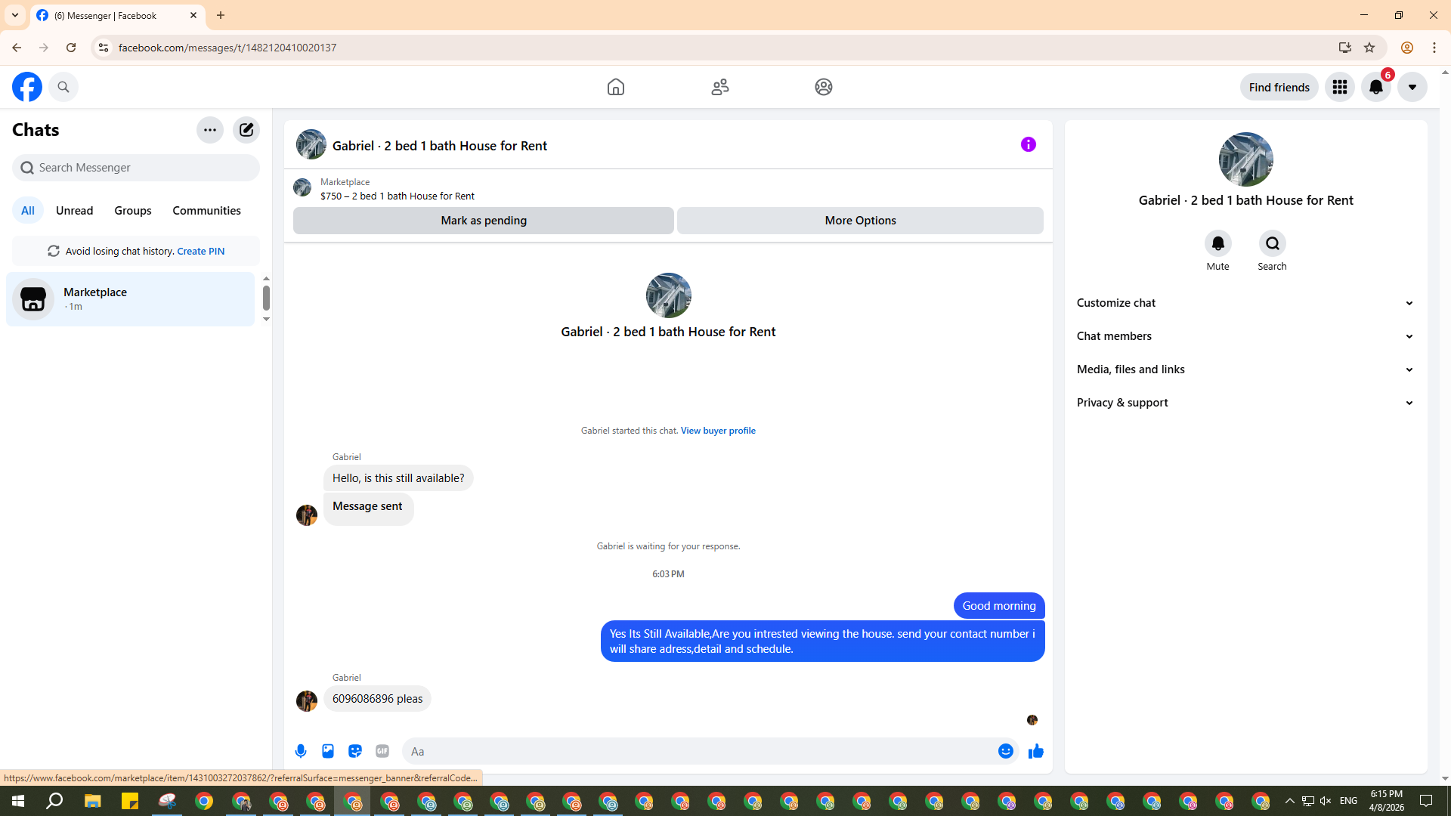Expand the Media, files and links section
This screenshot has height=816, width=1451.
1245,369
